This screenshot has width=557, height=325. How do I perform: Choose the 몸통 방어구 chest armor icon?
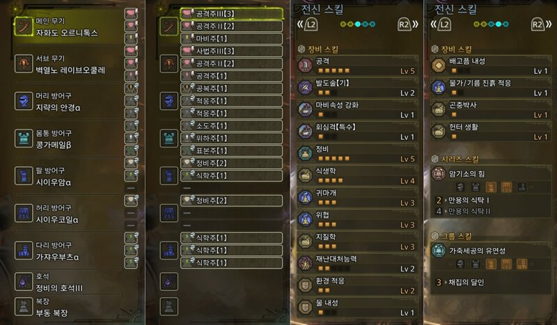(x=24, y=138)
